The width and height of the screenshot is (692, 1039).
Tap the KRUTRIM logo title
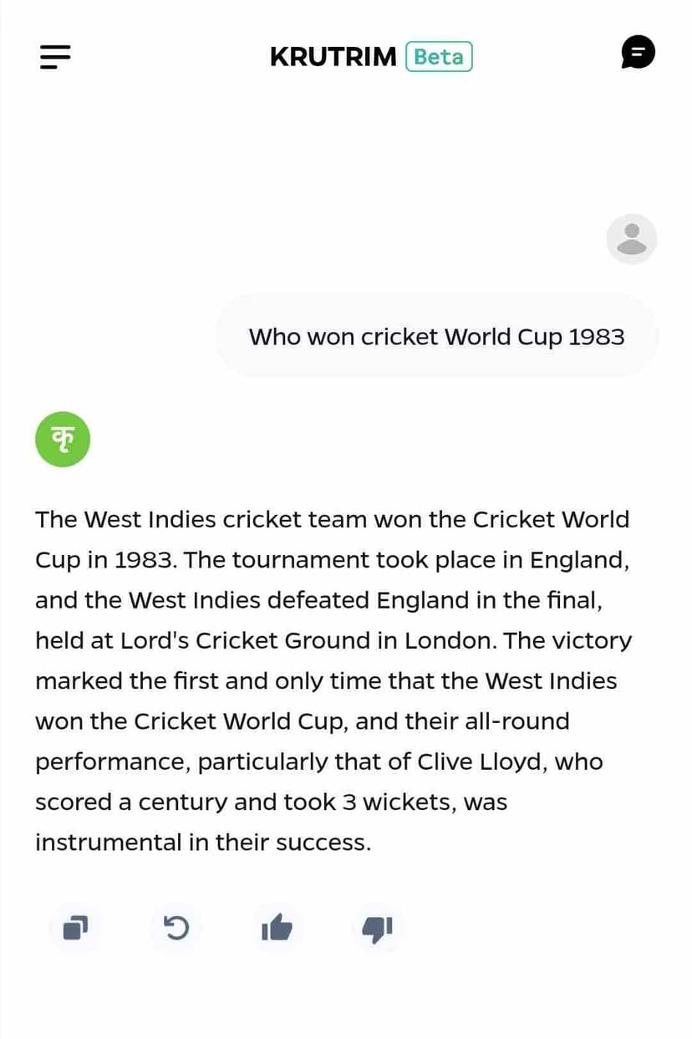click(333, 57)
